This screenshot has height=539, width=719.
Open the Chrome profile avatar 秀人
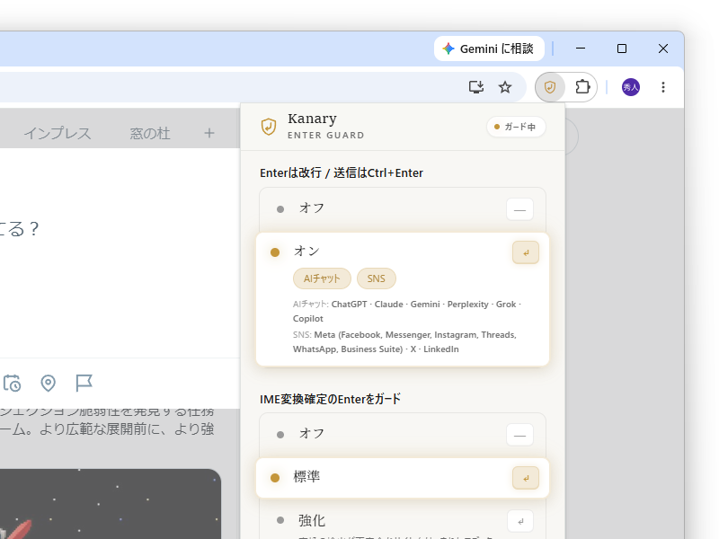pos(631,87)
